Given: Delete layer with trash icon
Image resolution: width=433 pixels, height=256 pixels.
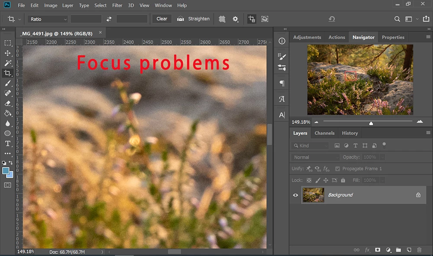Looking at the screenshot, I should pyautogui.click(x=419, y=250).
